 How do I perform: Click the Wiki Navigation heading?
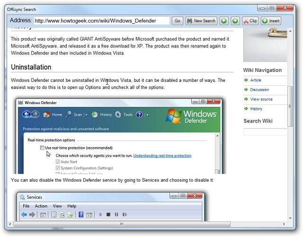262,70
